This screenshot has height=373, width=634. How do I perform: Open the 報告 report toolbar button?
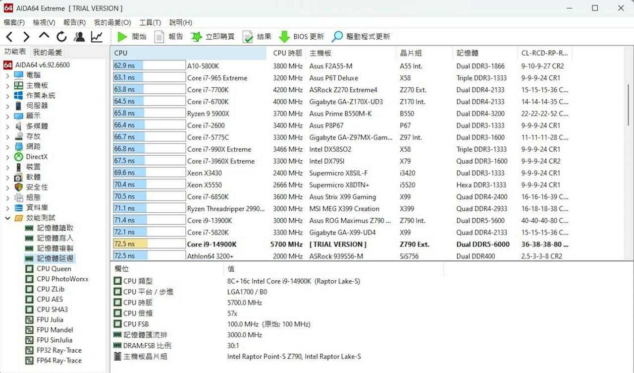pyautogui.click(x=168, y=37)
